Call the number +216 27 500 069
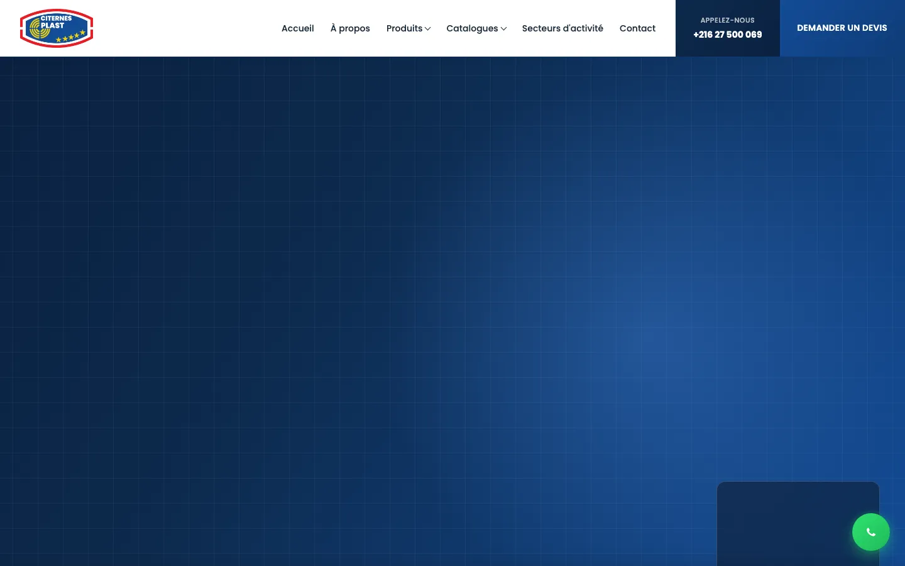The height and width of the screenshot is (566, 905). tap(728, 35)
